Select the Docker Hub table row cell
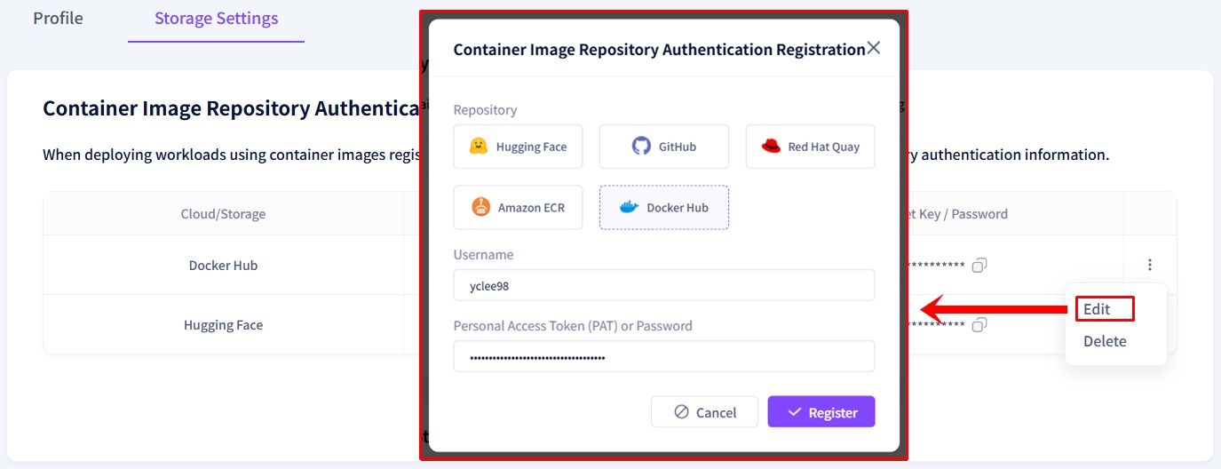The image size is (1221, 469). [223, 266]
